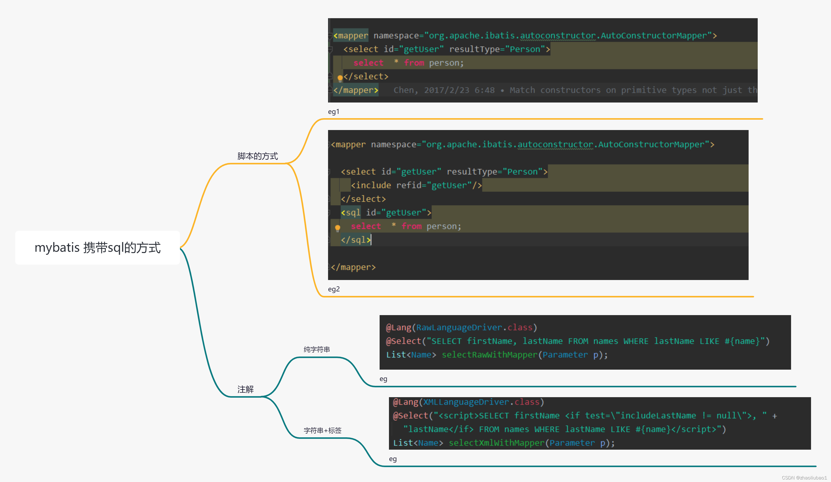Click the underlined 'autoconstructor' text in the first mapper
Viewport: 831px width, 482px height.
pyautogui.click(x=558, y=36)
